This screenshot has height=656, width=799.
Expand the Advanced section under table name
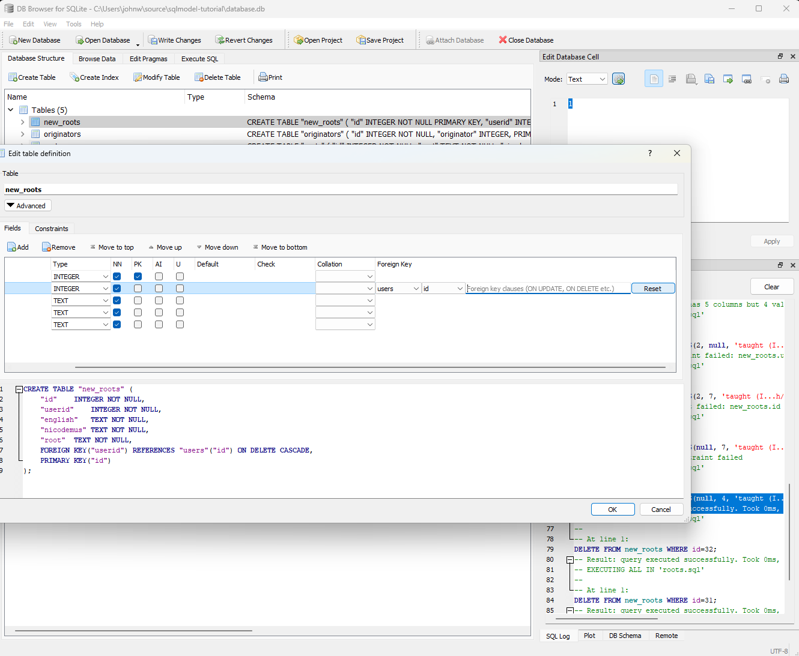28,206
